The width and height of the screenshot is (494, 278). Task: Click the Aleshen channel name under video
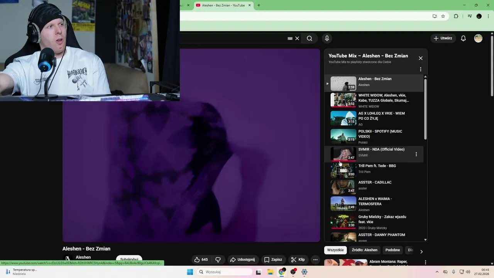(x=83, y=257)
